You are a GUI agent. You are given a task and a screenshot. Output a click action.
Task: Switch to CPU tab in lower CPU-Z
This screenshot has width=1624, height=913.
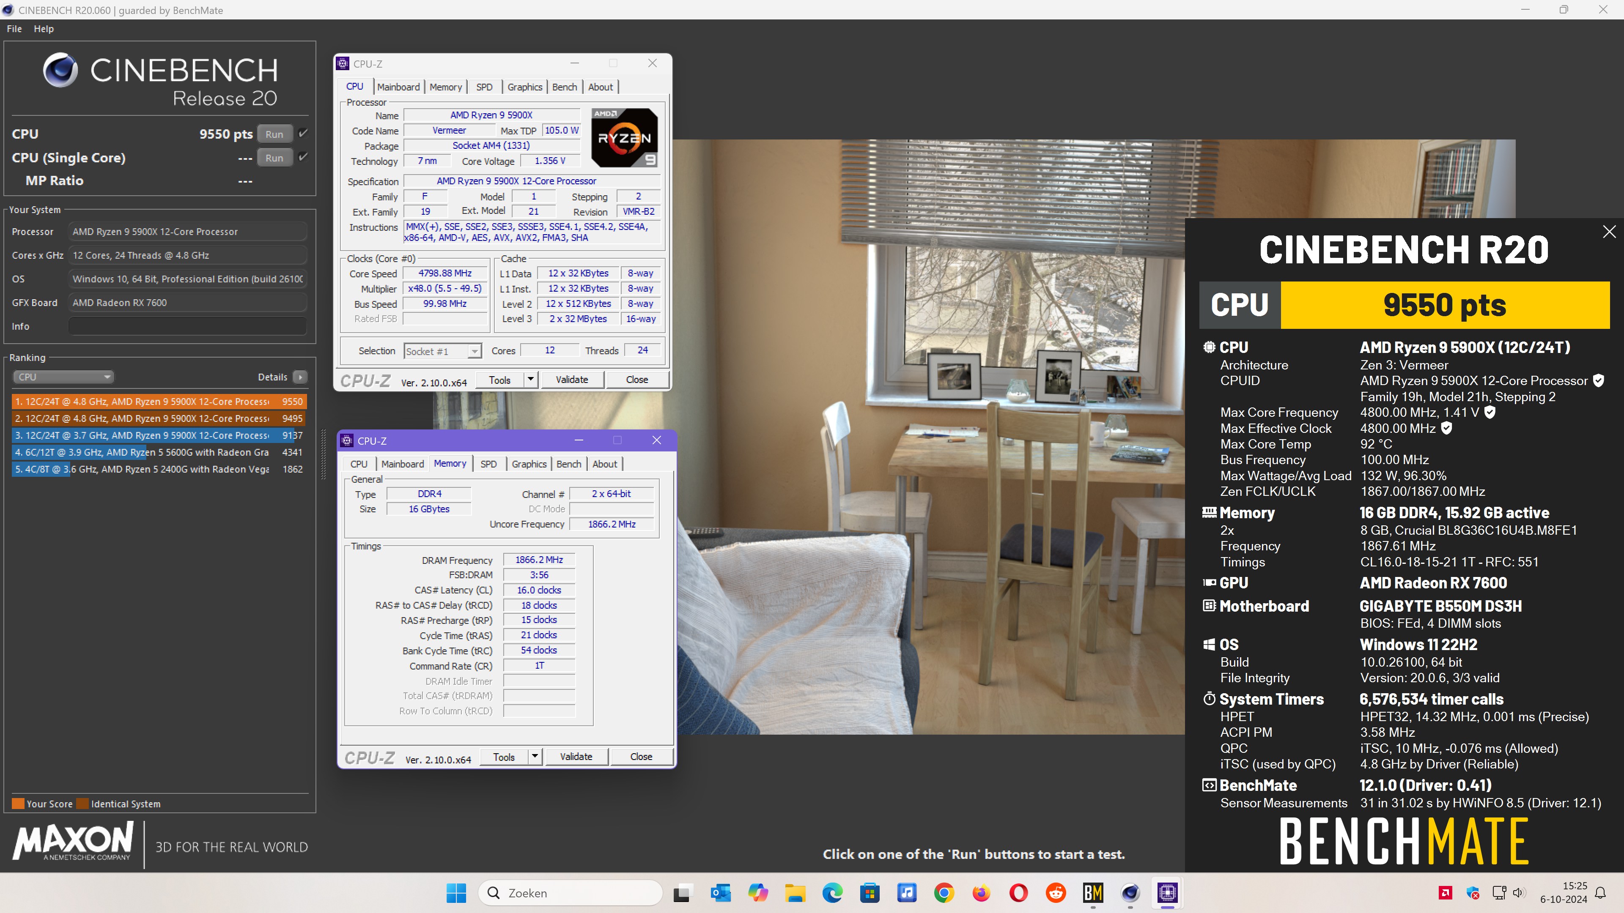pyautogui.click(x=359, y=464)
